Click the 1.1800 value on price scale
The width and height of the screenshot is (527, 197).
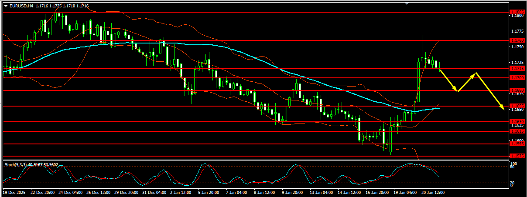pyautogui.click(x=517, y=16)
